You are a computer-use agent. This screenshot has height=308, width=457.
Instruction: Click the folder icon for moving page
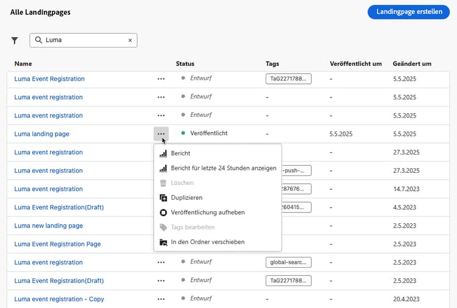point(163,242)
